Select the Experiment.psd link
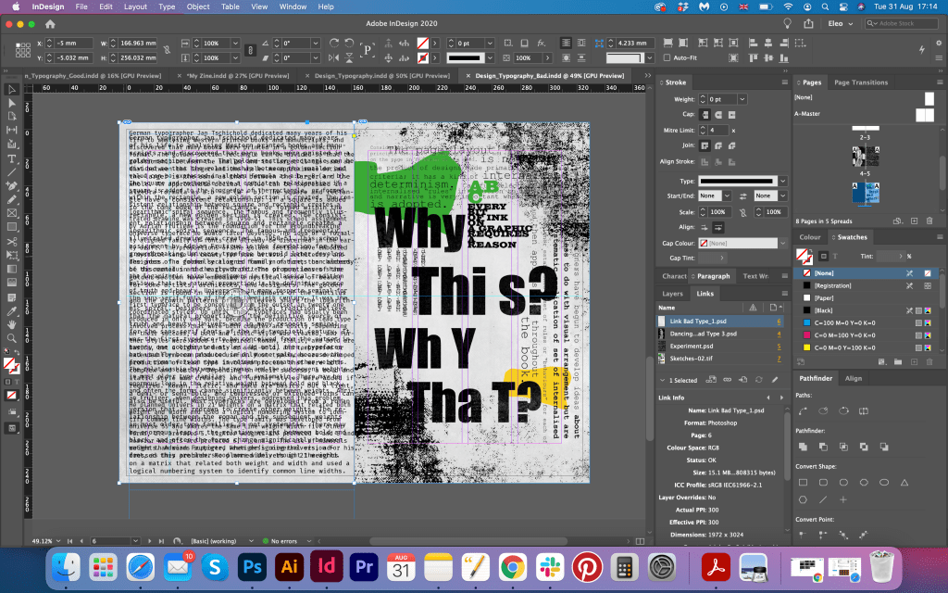 click(x=692, y=346)
